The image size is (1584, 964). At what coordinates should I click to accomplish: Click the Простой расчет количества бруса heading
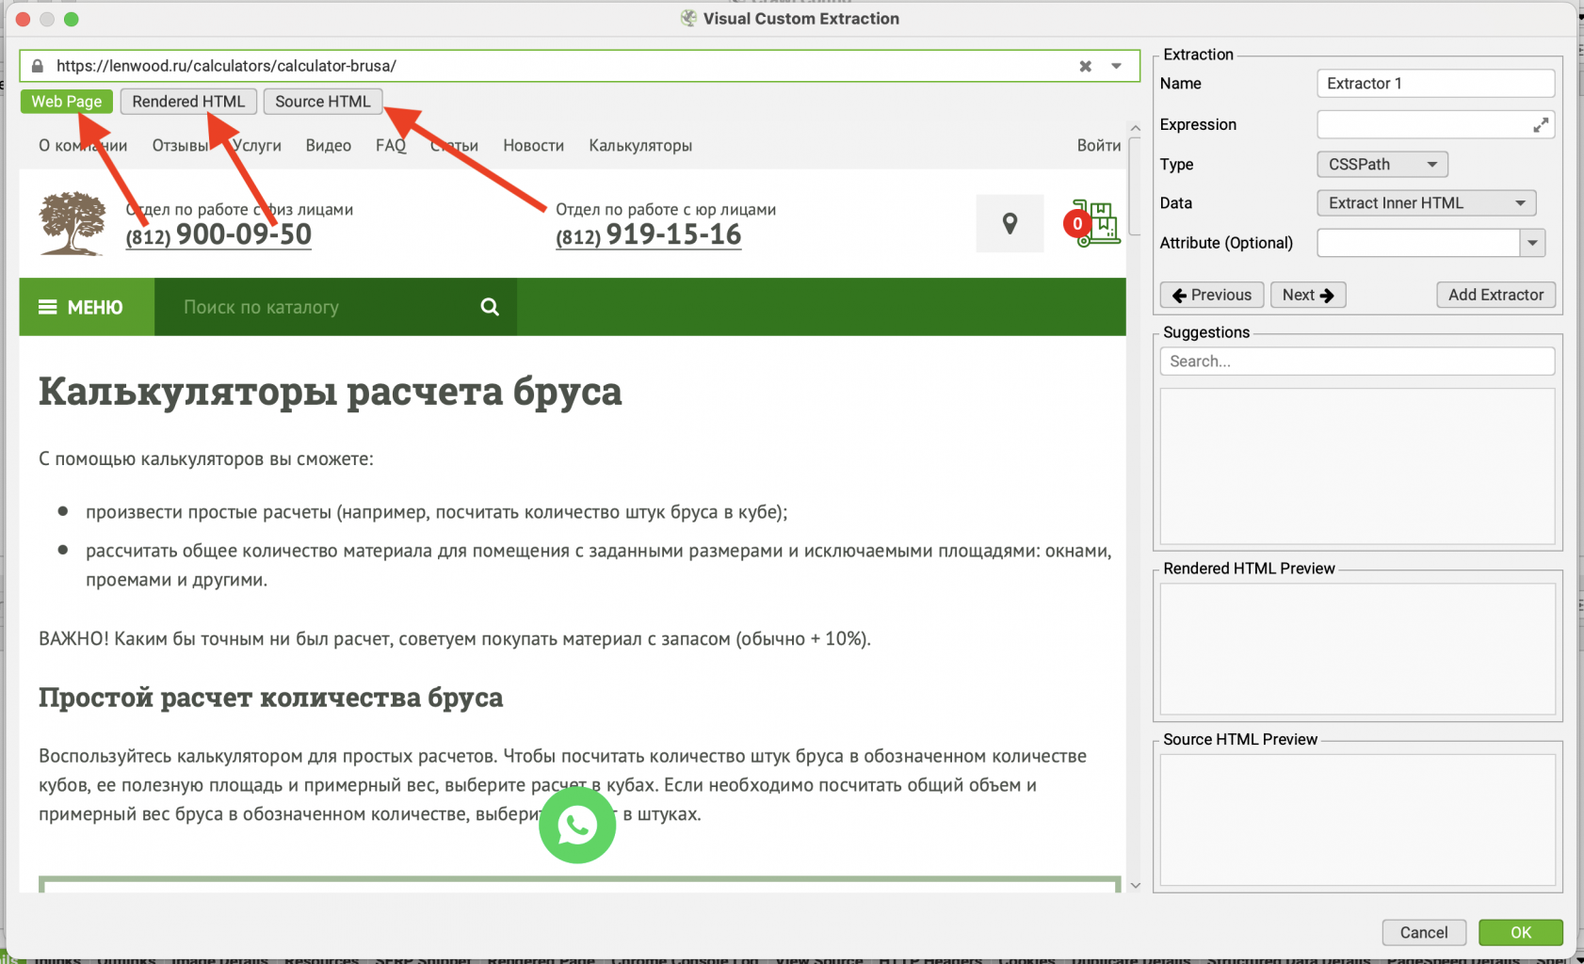click(270, 698)
